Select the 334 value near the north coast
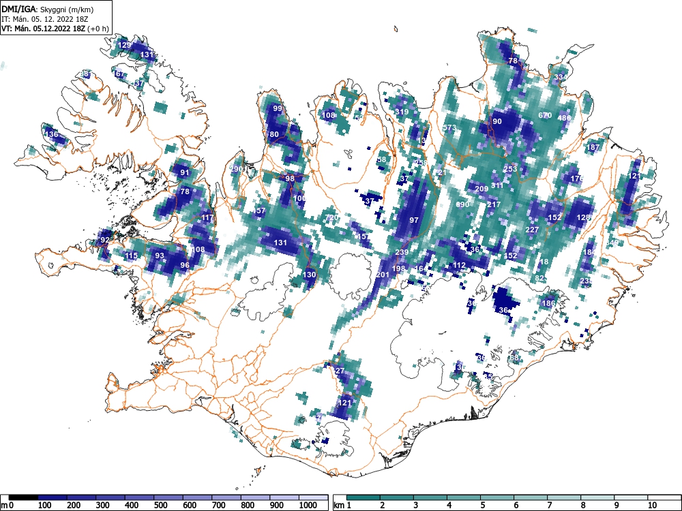Image resolution: width=682 pixels, height=511 pixels. pyautogui.click(x=561, y=77)
